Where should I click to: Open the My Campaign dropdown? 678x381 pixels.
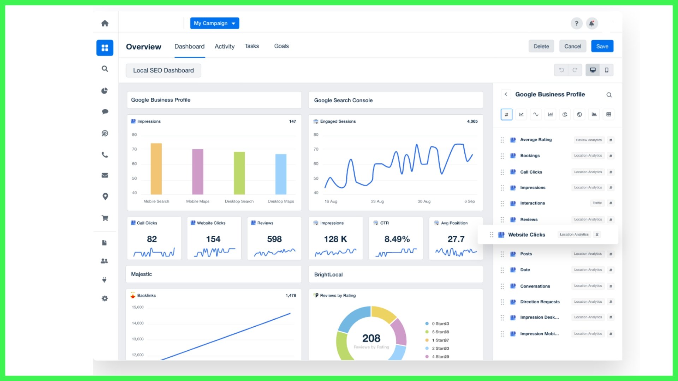[x=214, y=23]
